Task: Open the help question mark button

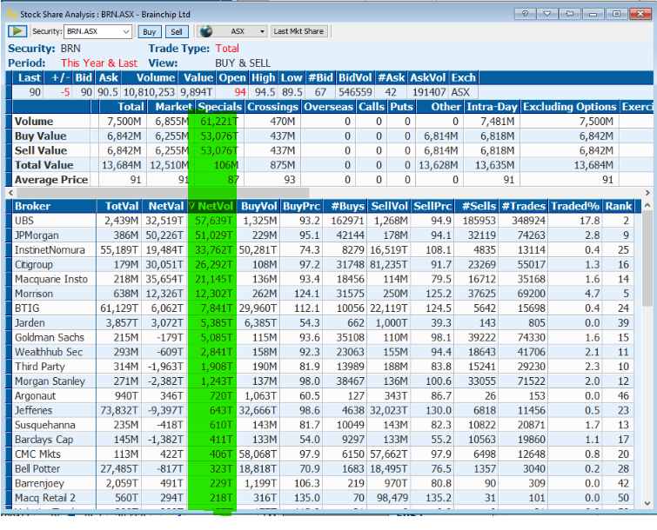Action: [525, 13]
